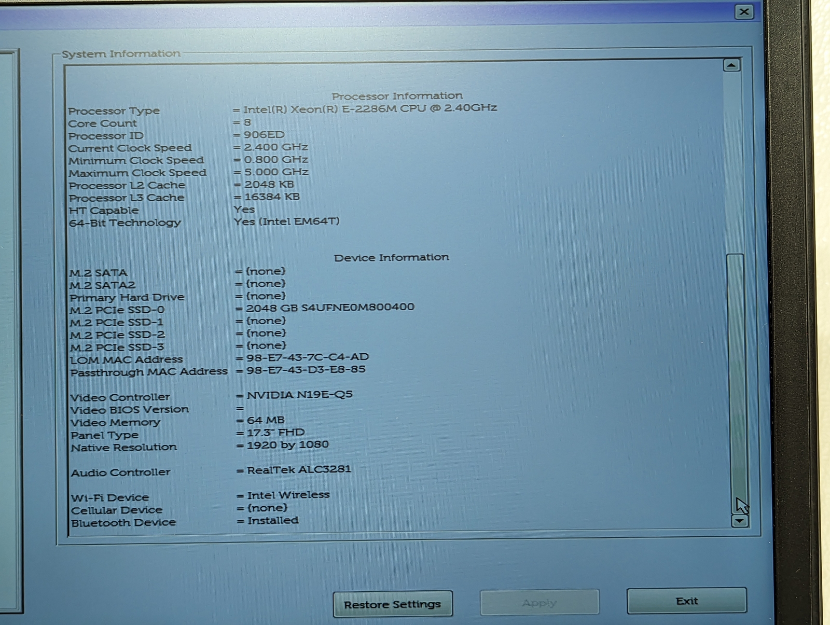The image size is (830, 625).
Task: Click the Restore Settings button
Action: tap(393, 604)
